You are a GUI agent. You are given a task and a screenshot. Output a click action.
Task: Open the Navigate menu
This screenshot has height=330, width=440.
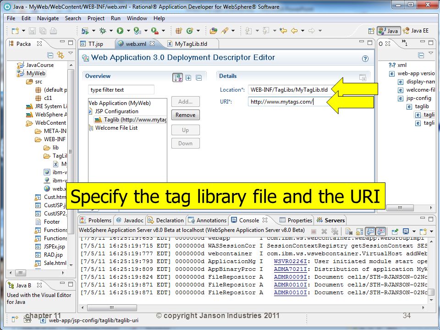[x=48, y=18]
